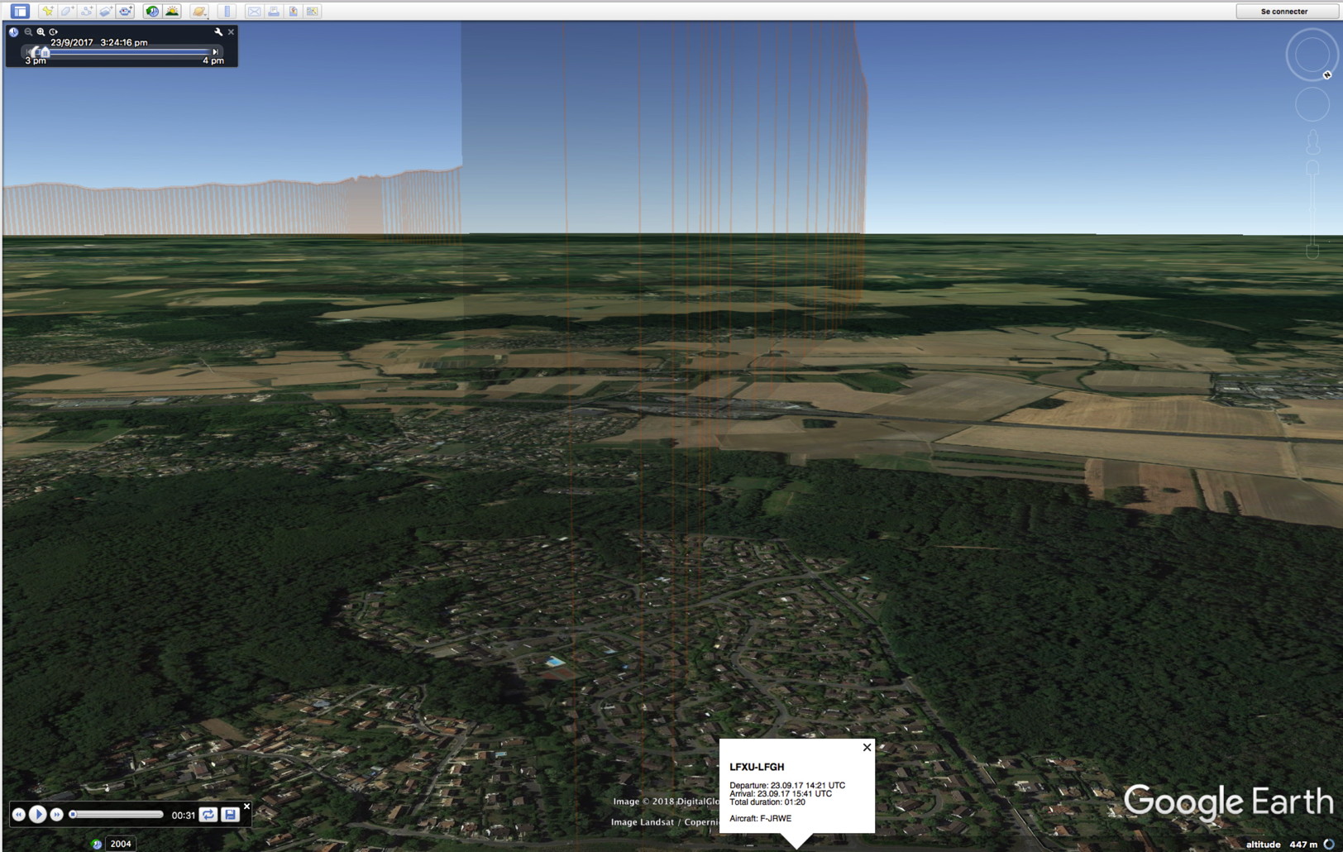The height and width of the screenshot is (852, 1343).
Task: Add a path from the toolbar
Action: click(86, 11)
